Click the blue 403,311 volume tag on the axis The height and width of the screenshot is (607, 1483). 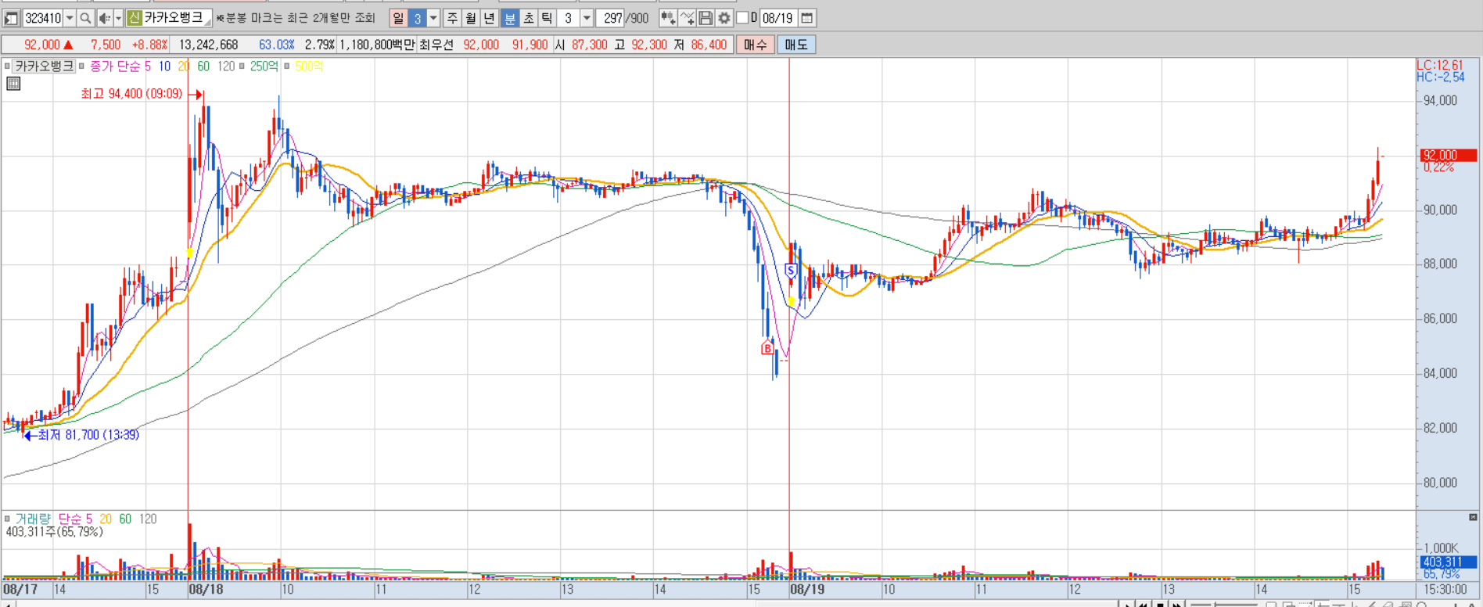coord(1448,562)
